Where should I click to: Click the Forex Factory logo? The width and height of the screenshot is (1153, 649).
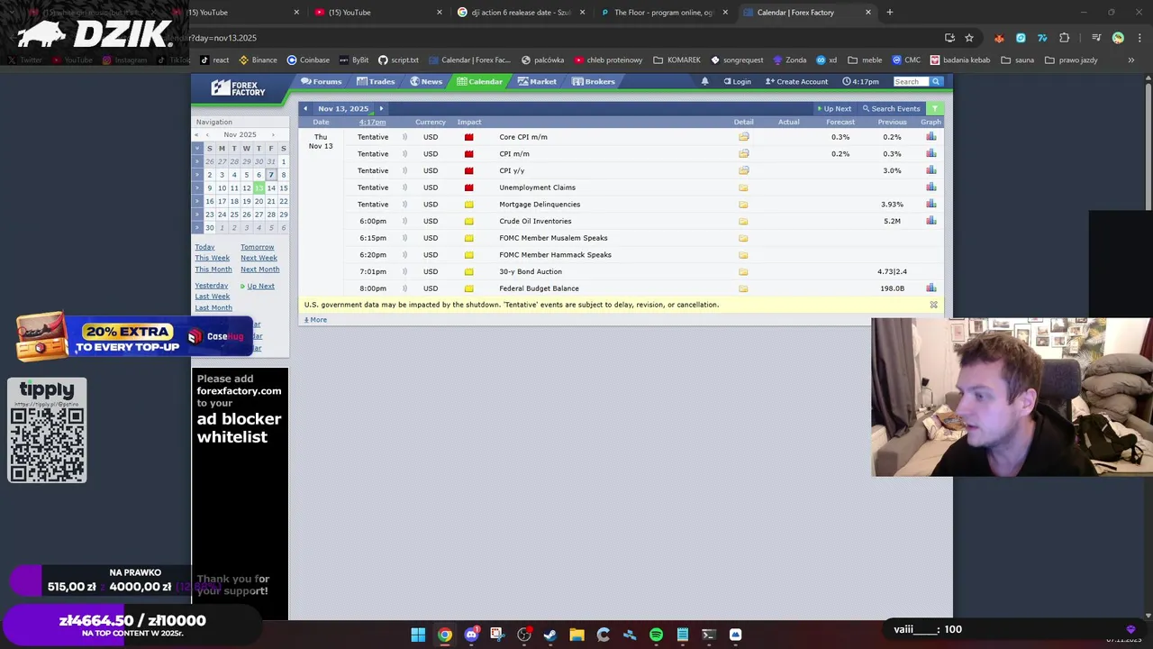(239, 87)
